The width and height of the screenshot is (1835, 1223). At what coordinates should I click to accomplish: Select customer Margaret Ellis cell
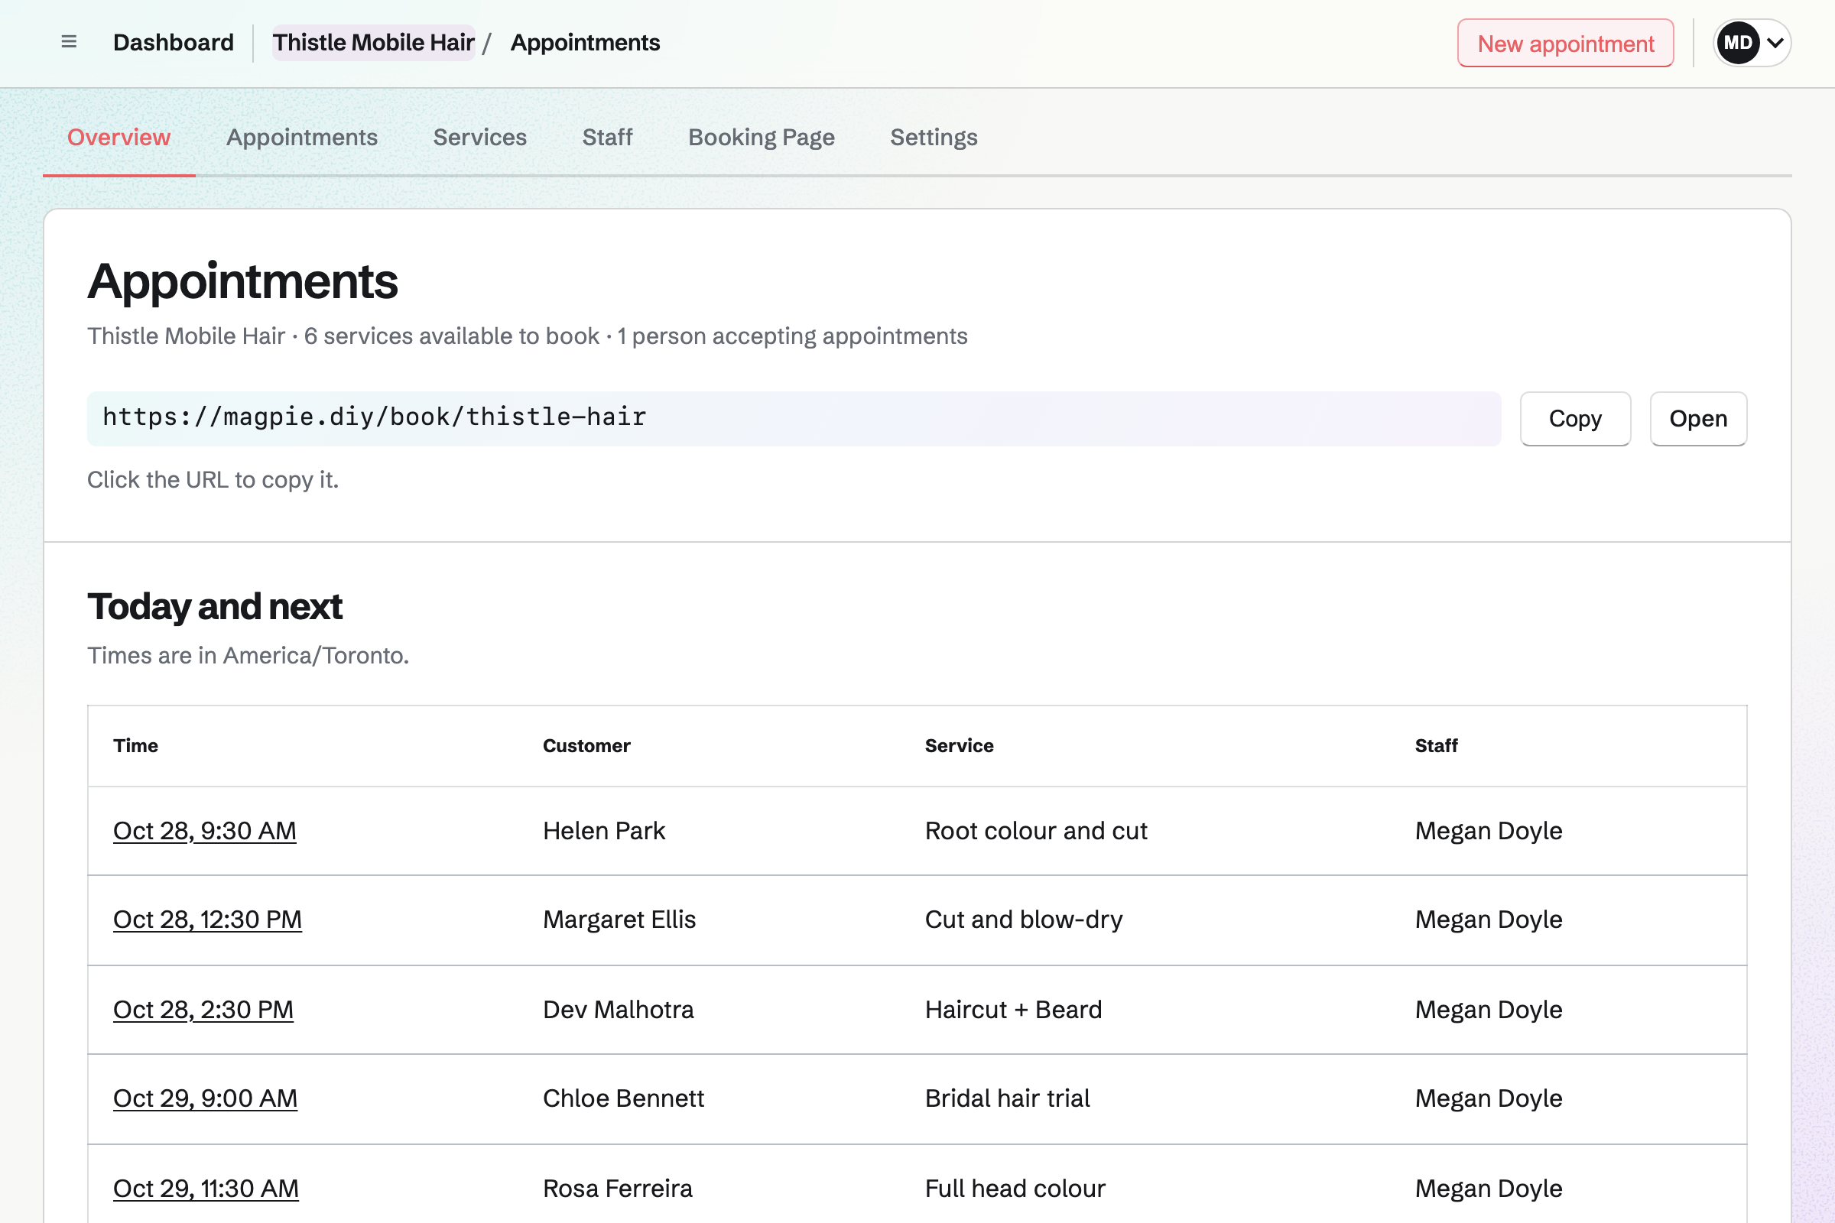pos(619,920)
